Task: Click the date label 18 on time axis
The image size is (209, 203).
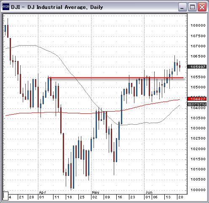Action: point(70,197)
